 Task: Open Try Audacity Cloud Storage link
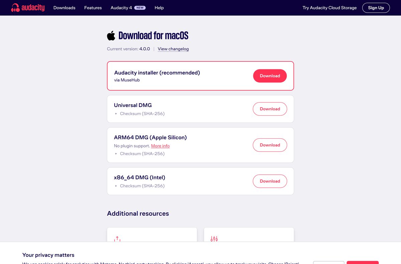pos(329,8)
